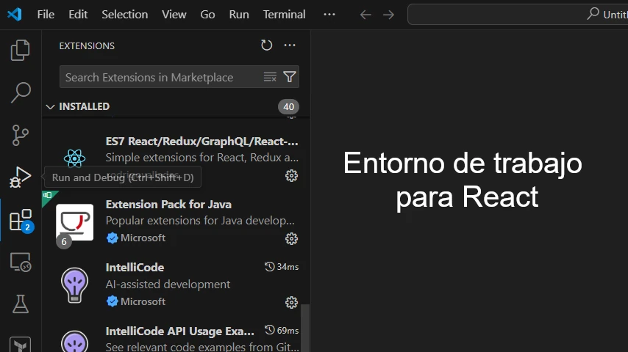Open the Terraform view icon

(20, 345)
